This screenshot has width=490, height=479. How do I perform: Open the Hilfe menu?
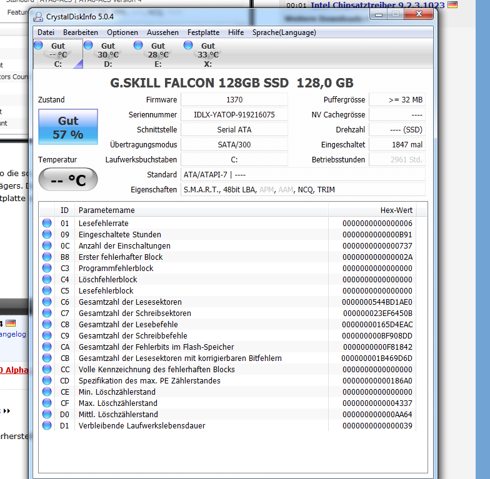coord(236,32)
